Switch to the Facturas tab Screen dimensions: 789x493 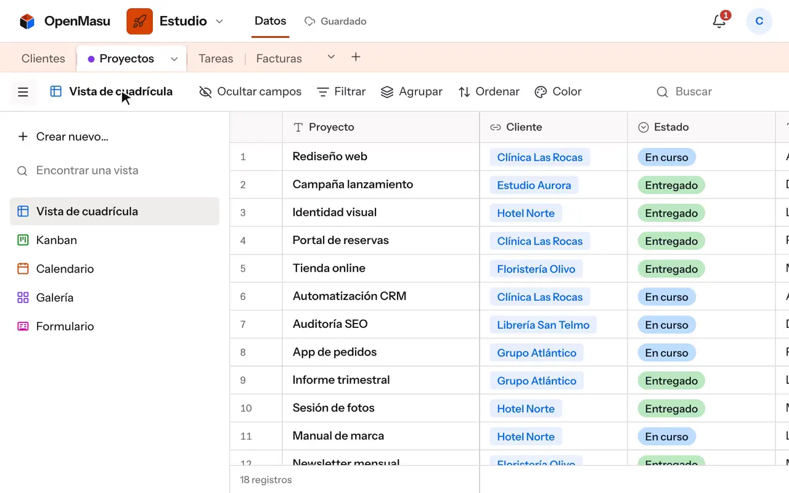(x=279, y=59)
